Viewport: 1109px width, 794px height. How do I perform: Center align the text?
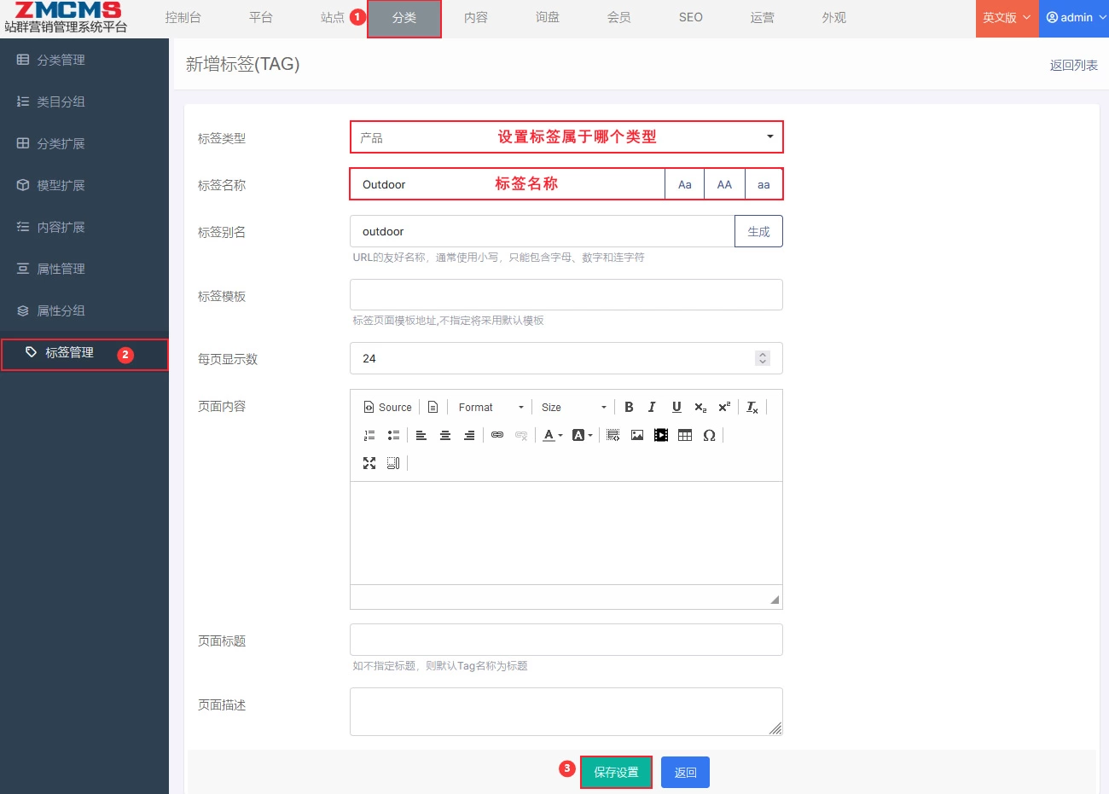point(445,436)
